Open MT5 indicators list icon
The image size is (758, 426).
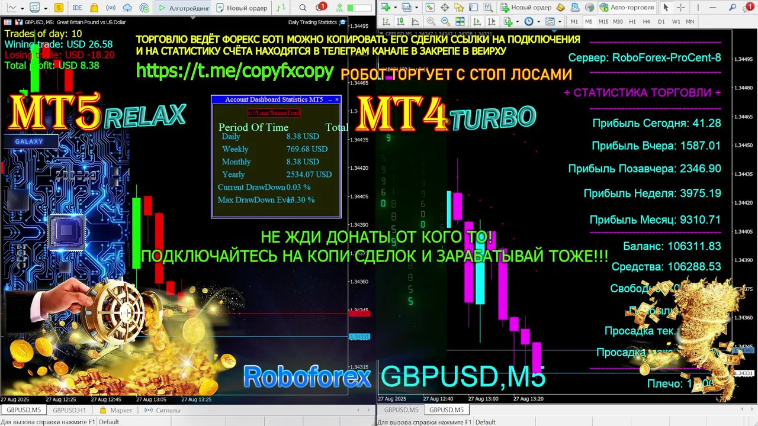(x=35, y=8)
